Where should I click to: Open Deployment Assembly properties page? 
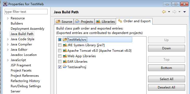[x=28, y=29]
